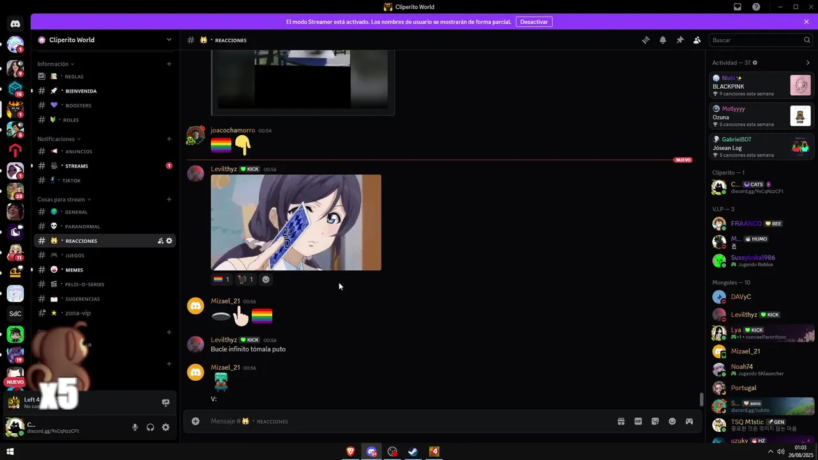Open the tiktok channel
The height and width of the screenshot is (460, 818).
click(105, 180)
